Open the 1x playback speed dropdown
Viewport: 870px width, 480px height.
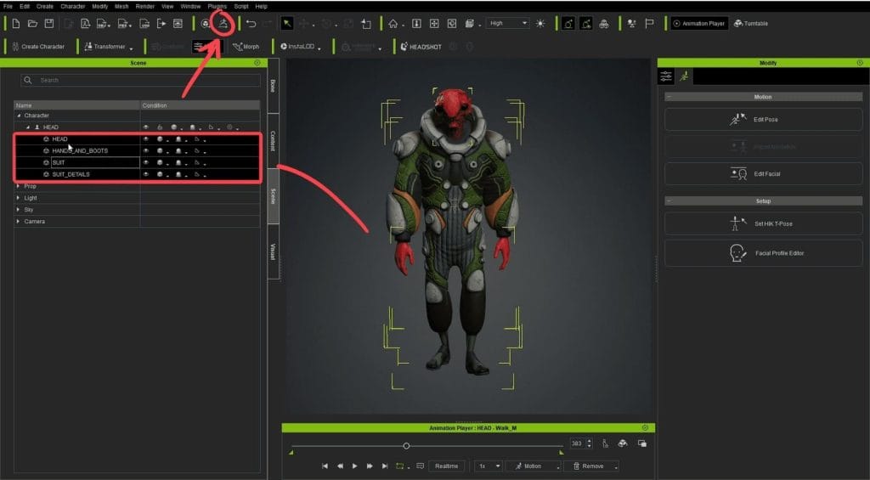point(488,466)
